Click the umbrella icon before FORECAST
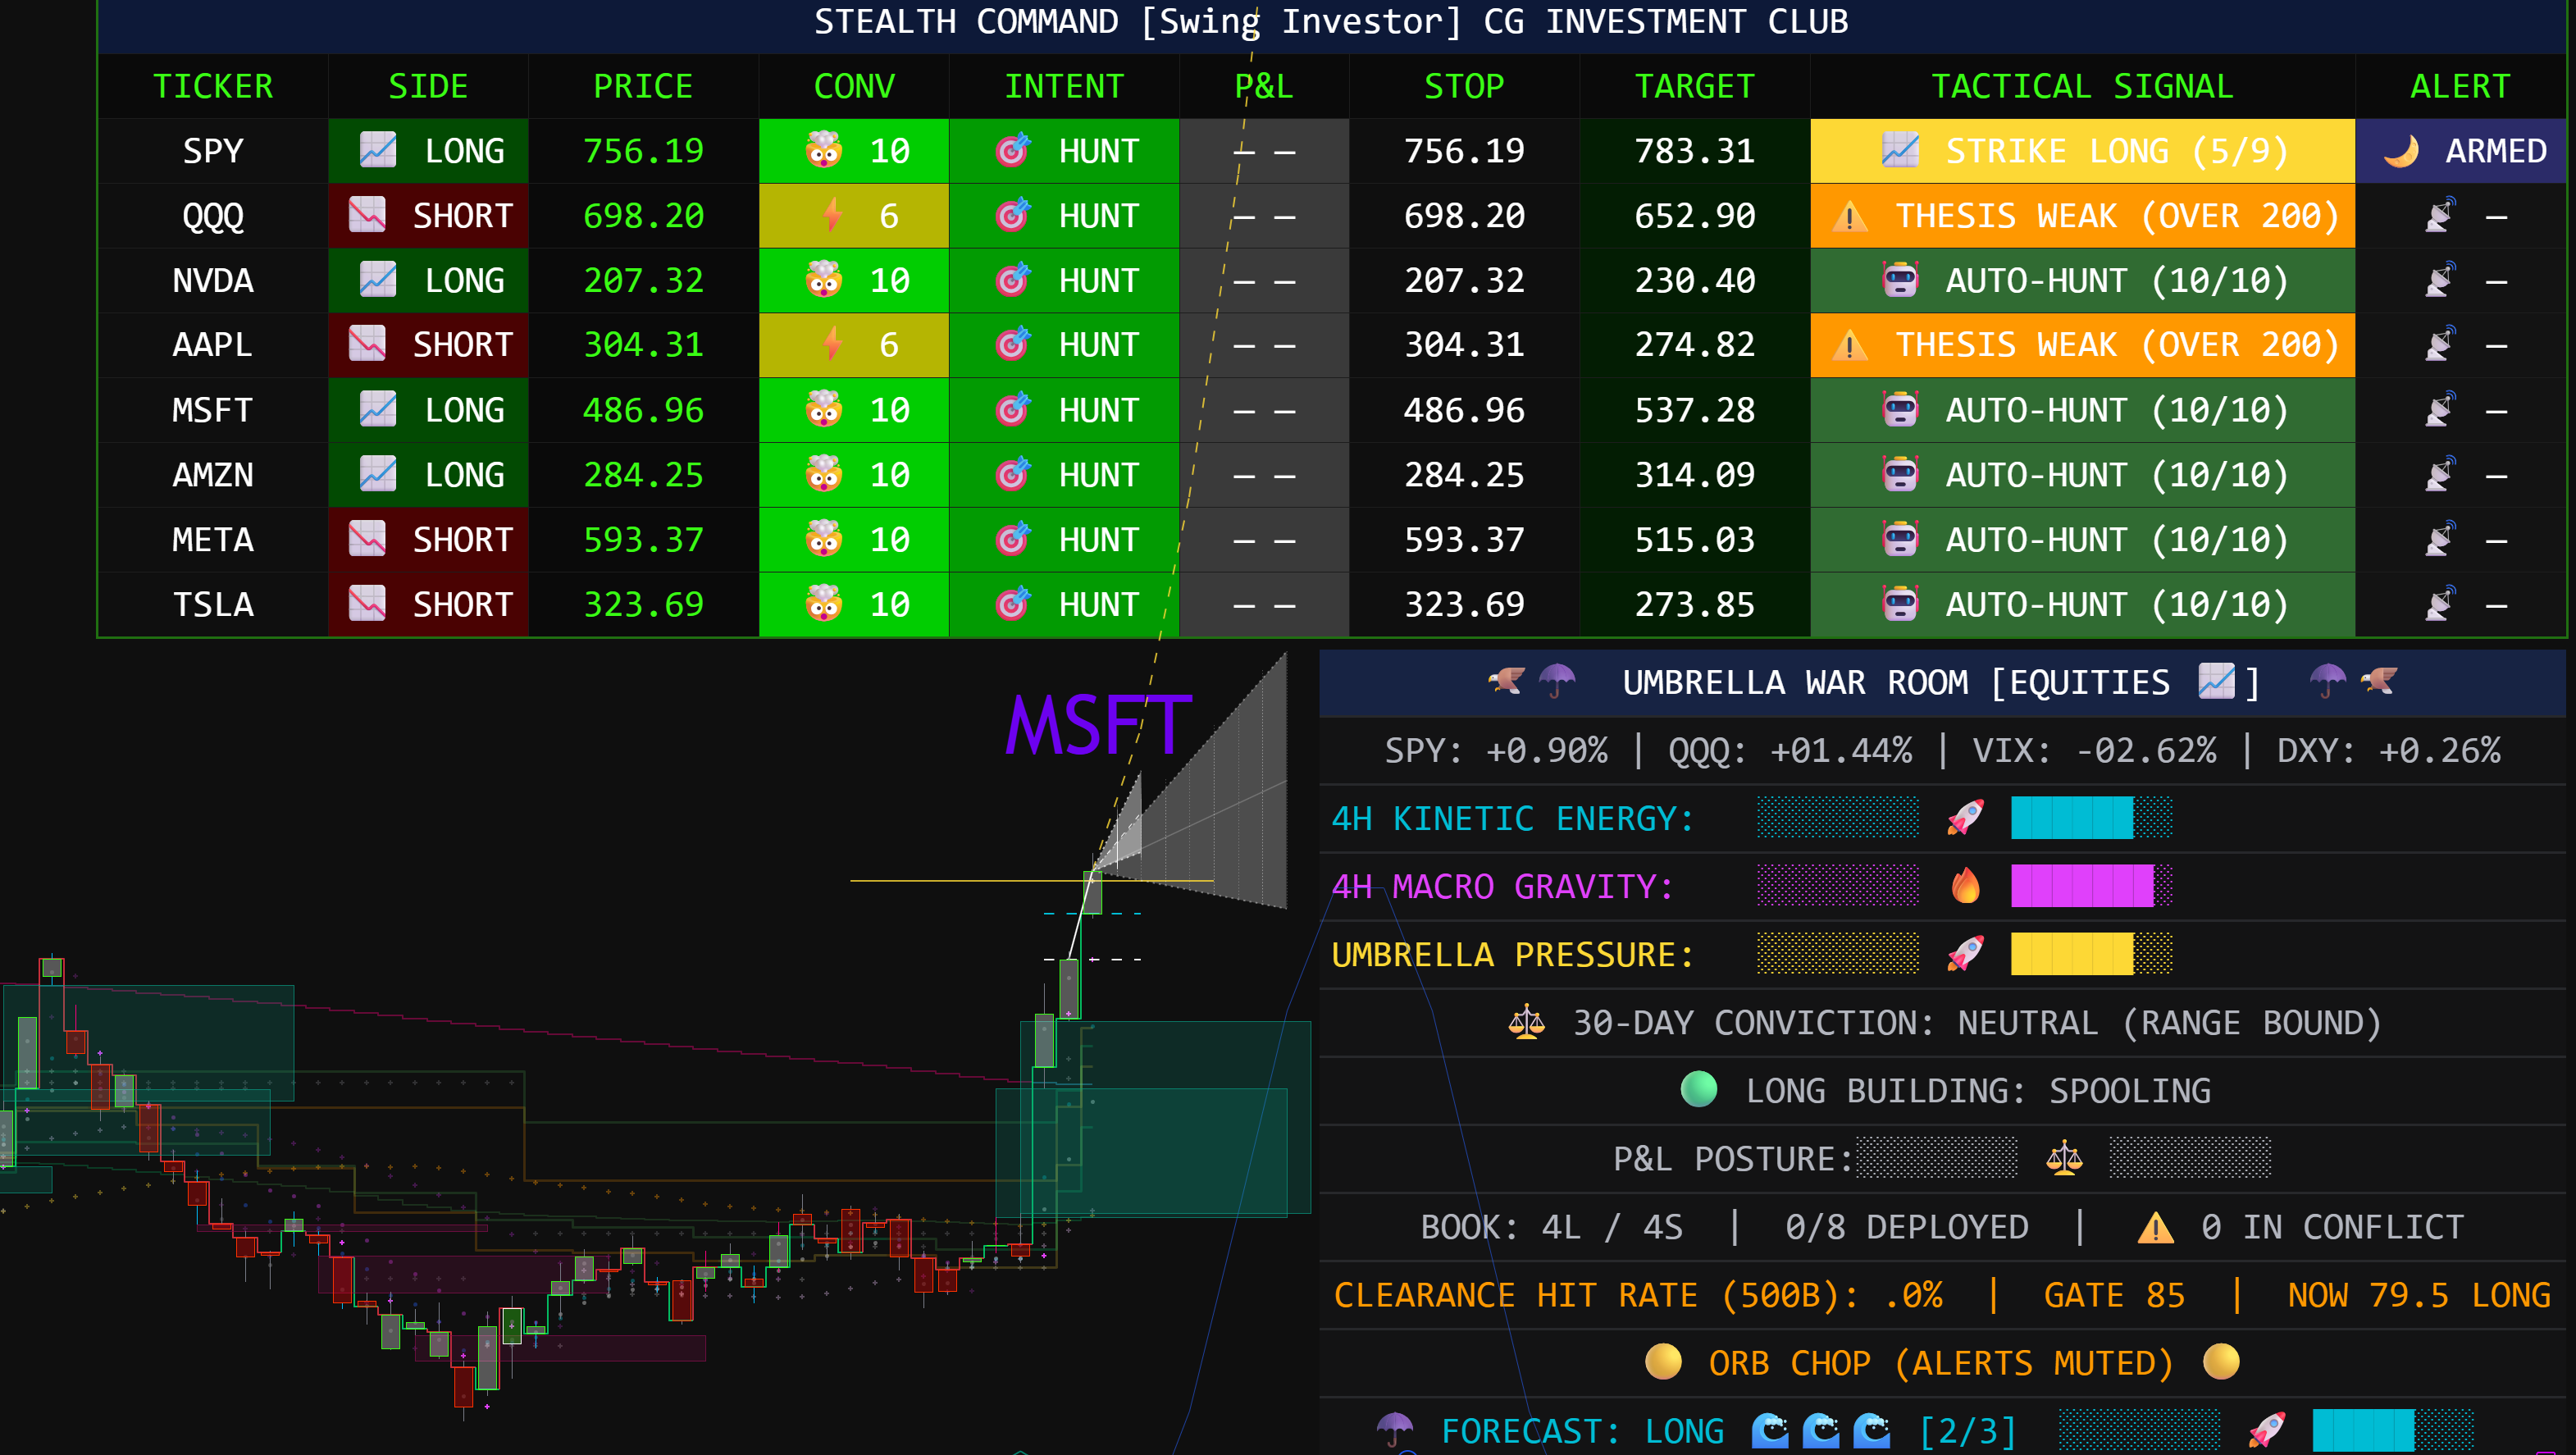The image size is (2576, 1455). pos(1395,1430)
